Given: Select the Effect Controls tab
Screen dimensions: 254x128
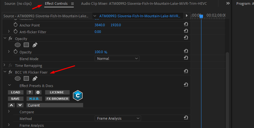Looking at the screenshot, I should (x=56, y=4).
